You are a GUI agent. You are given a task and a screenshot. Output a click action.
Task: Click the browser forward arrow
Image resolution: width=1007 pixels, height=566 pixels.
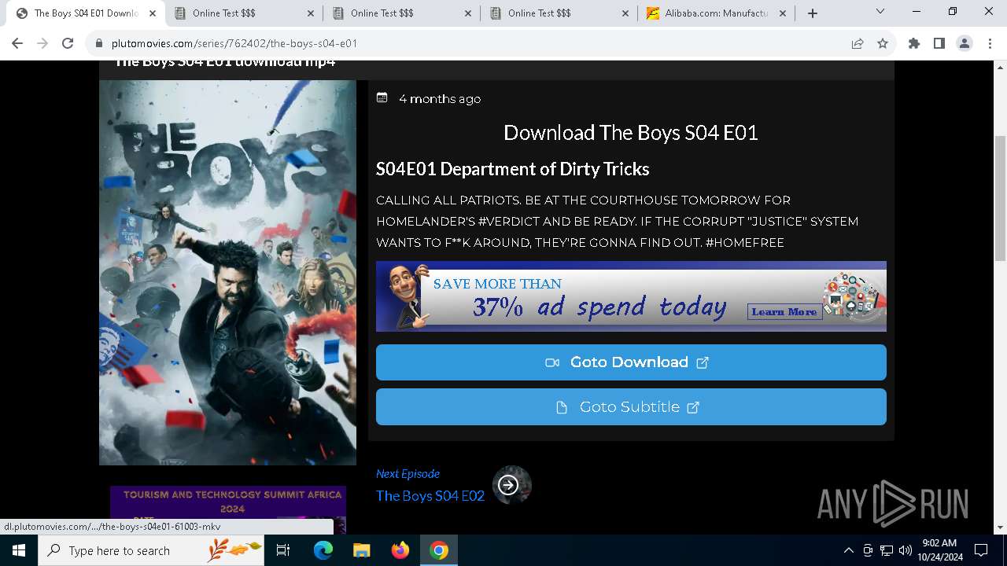[x=42, y=43]
